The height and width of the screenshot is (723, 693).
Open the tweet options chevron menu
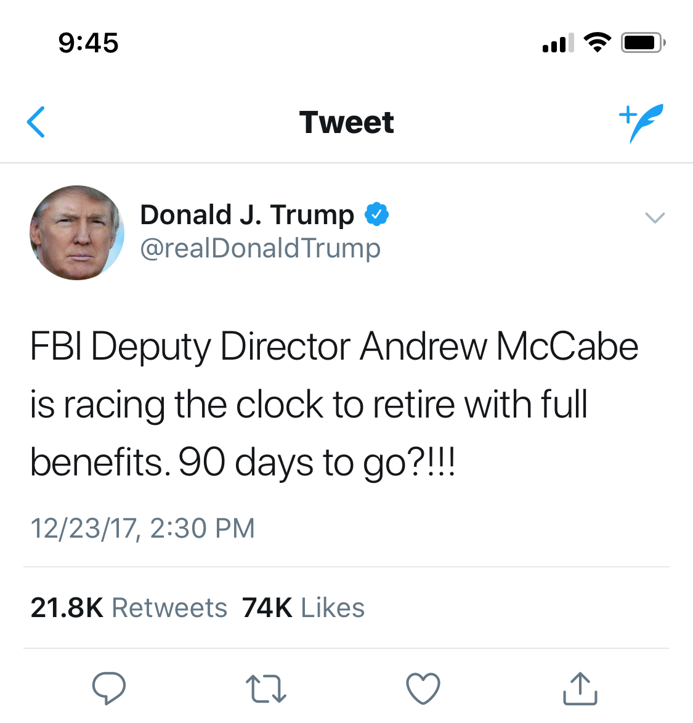(654, 217)
